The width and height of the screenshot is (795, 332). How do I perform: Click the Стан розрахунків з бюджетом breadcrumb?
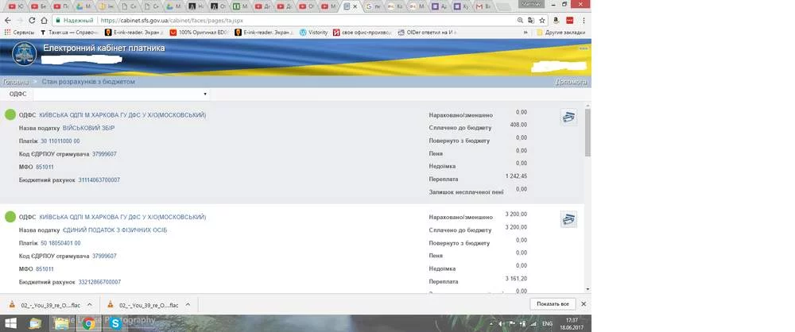[88, 82]
